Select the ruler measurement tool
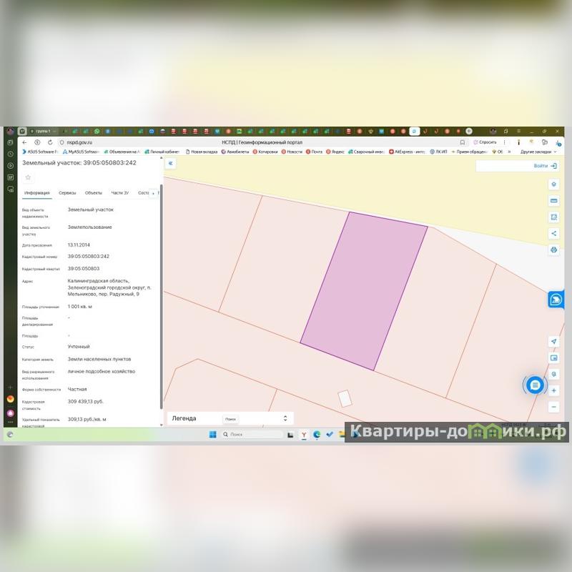The width and height of the screenshot is (572, 572). point(553,201)
